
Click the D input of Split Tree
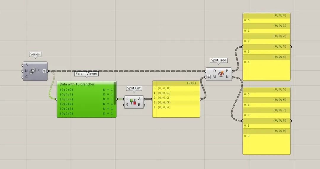[215, 71]
